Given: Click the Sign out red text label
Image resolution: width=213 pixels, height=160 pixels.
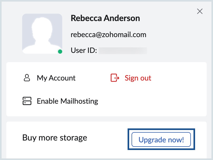Looking at the screenshot, I should [x=138, y=78].
